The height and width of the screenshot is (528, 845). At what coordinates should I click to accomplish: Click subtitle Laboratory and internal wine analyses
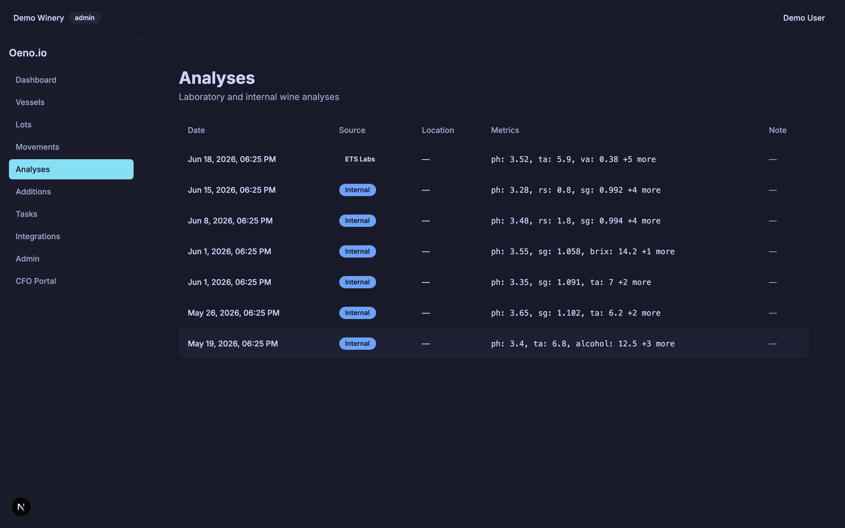[259, 97]
